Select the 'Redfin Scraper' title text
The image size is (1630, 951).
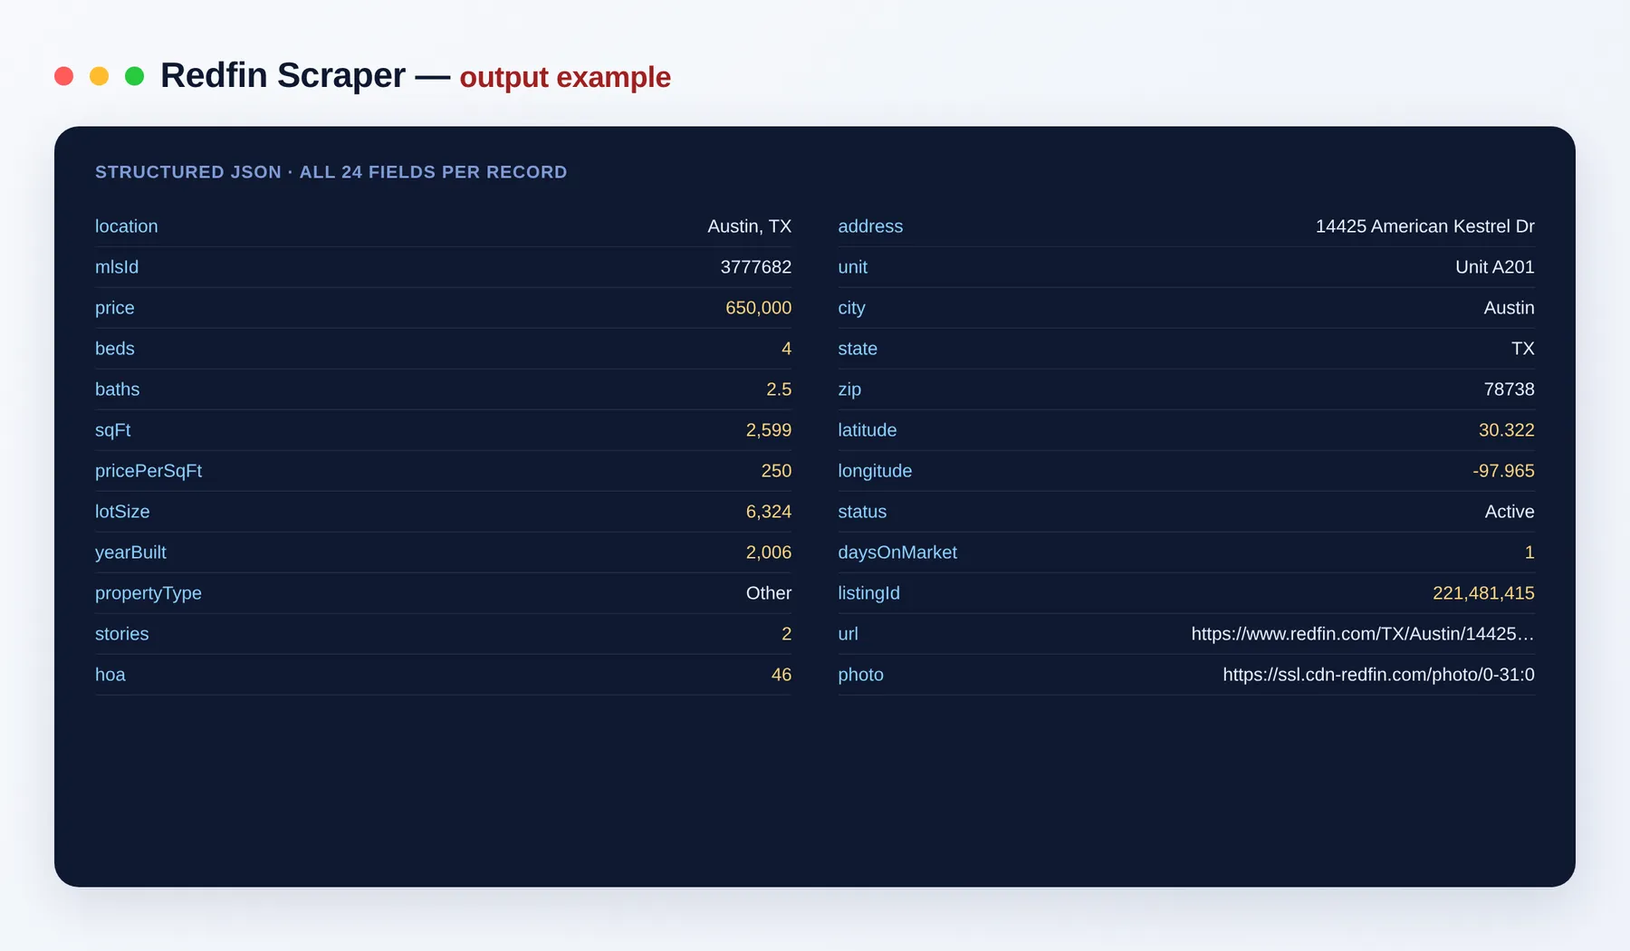click(x=283, y=76)
